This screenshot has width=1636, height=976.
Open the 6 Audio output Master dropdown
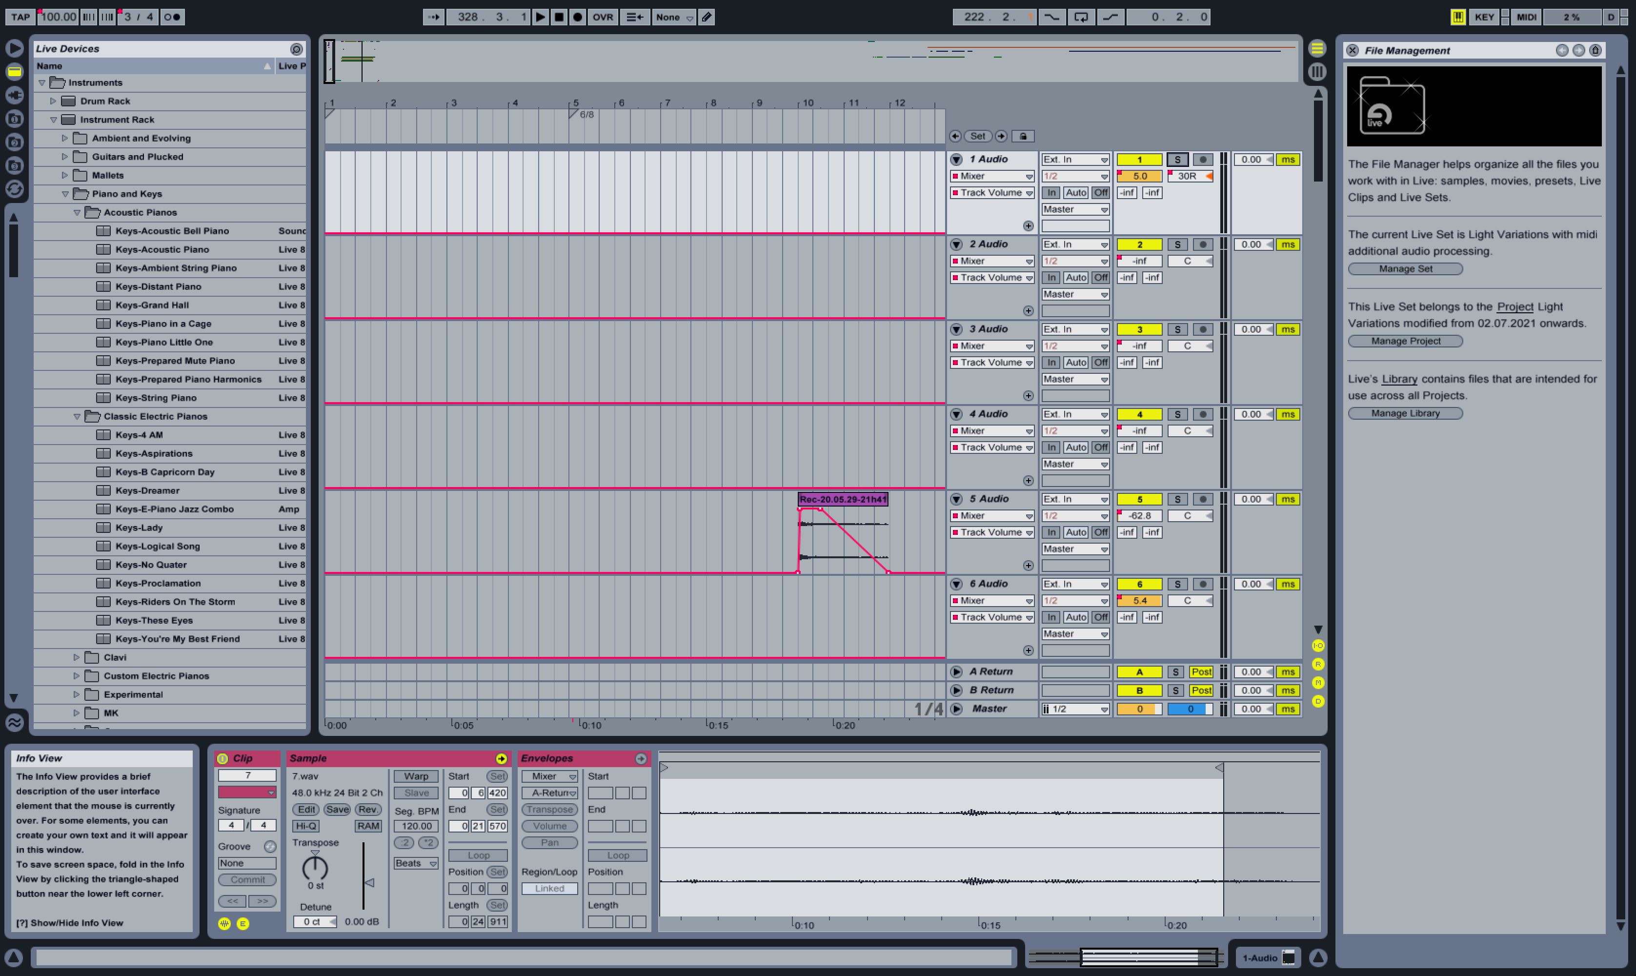[x=1075, y=634]
